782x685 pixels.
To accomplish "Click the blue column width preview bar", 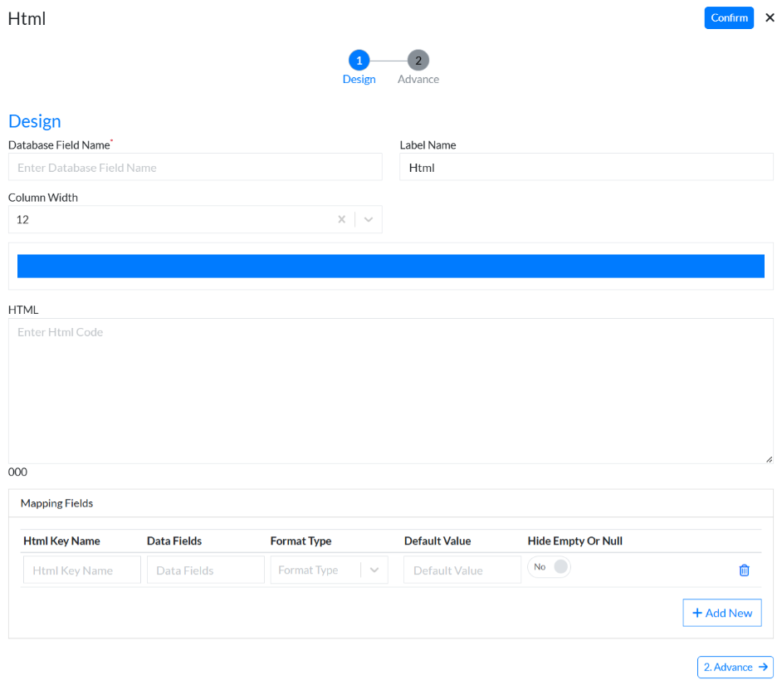I will coord(390,266).
